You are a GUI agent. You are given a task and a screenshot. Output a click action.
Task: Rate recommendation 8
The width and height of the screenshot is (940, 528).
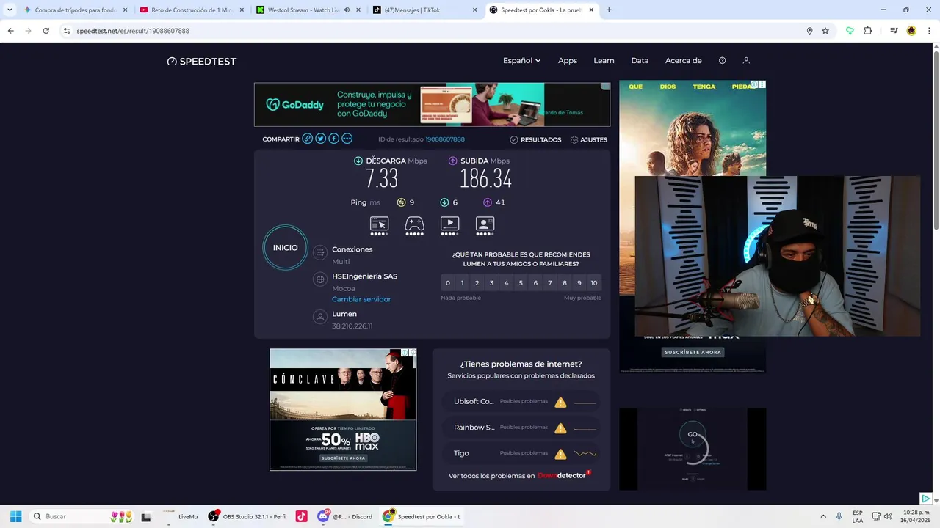point(565,283)
